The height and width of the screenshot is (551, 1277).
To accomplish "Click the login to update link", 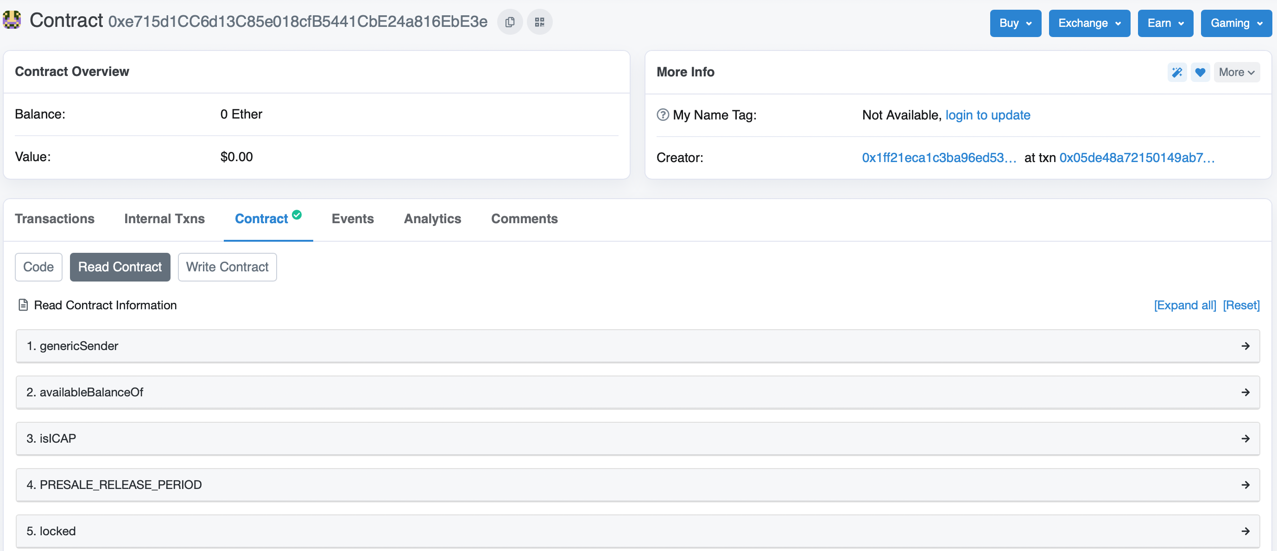I will [987, 115].
